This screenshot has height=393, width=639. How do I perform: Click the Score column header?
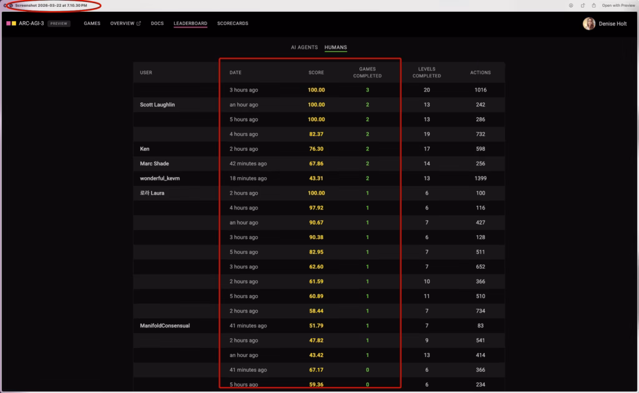(316, 72)
